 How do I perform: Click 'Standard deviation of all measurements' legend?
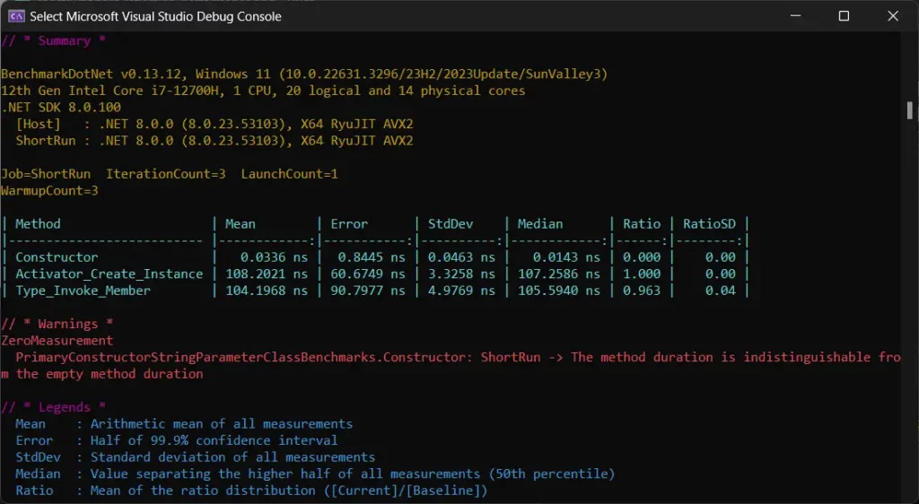tap(232, 457)
